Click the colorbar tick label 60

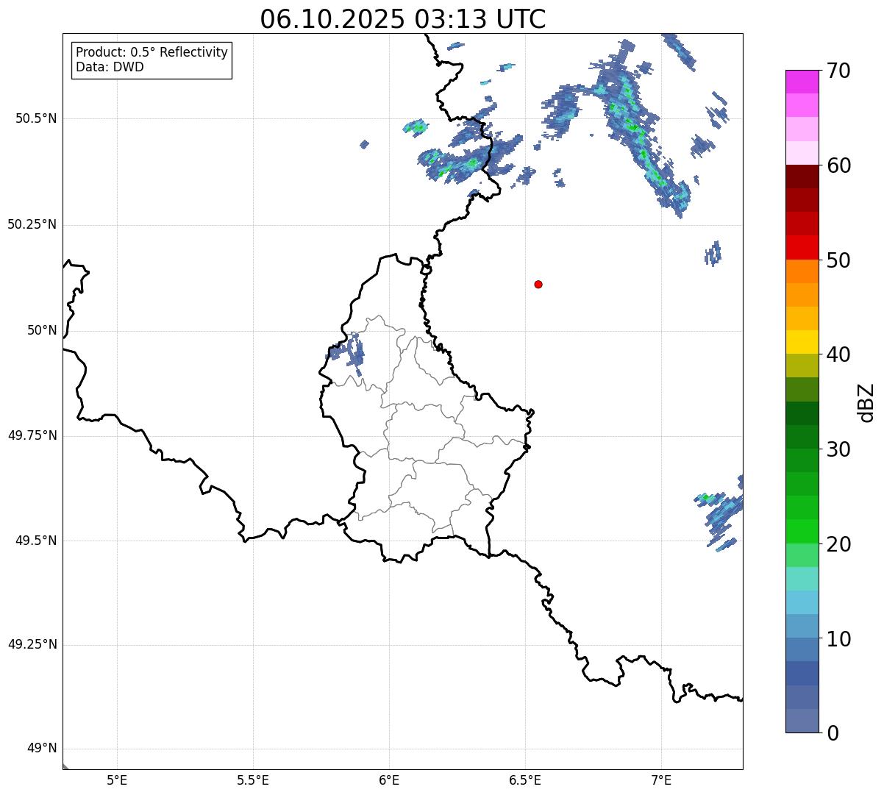pos(838,165)
